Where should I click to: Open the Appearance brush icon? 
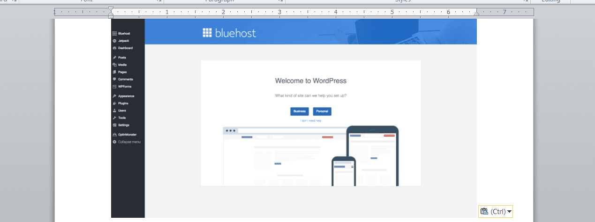tap(114, 96)
